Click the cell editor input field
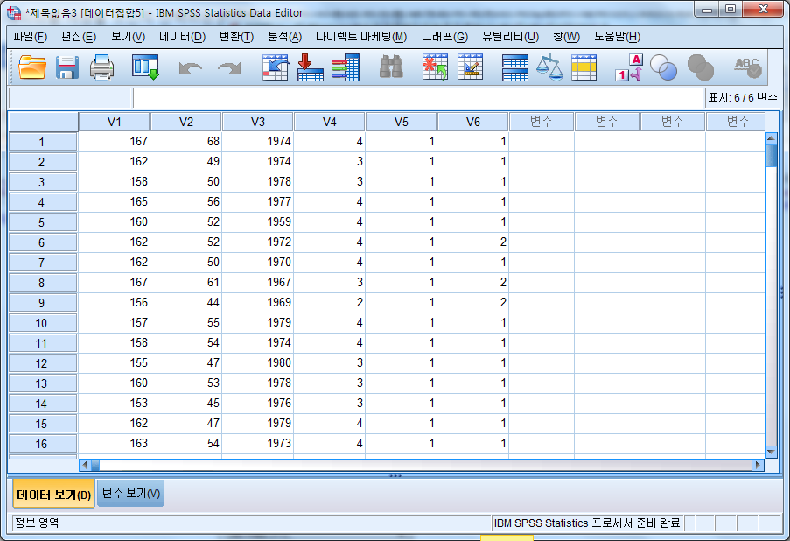This screenshot has height=541, width=790. click(417, 97)
